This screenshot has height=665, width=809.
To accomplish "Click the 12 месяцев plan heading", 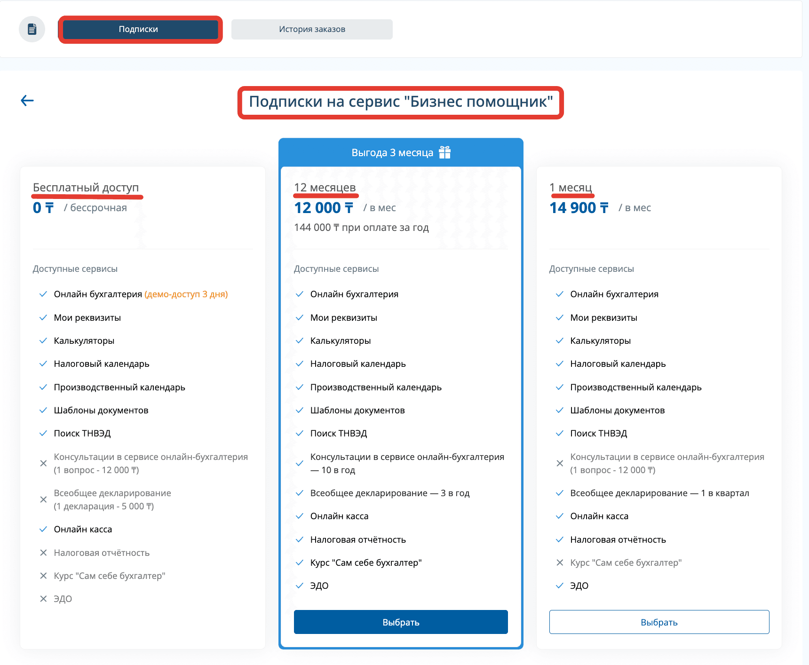I will pyautogui.click(x=325, y=188).
